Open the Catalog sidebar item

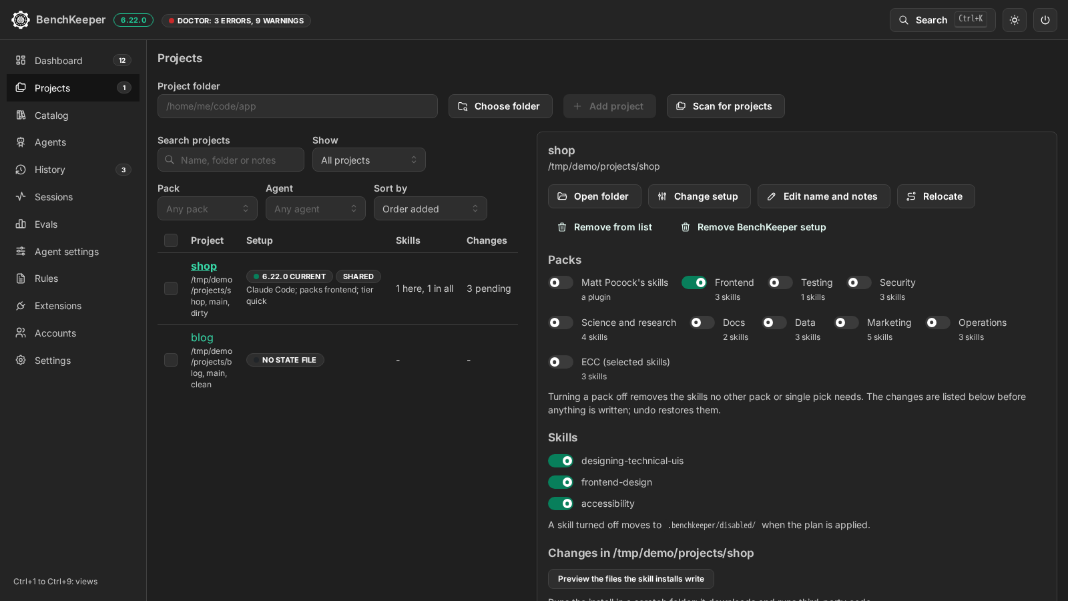point(73,116)
